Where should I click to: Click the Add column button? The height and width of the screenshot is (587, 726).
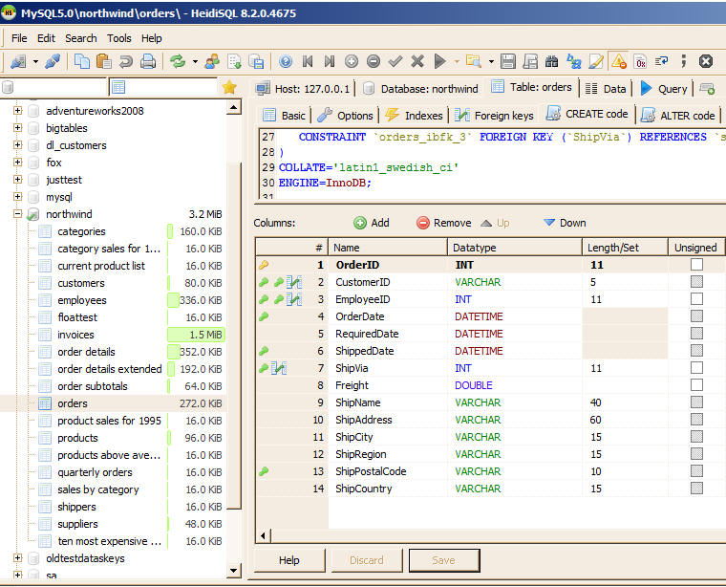[x=372, y=223]
